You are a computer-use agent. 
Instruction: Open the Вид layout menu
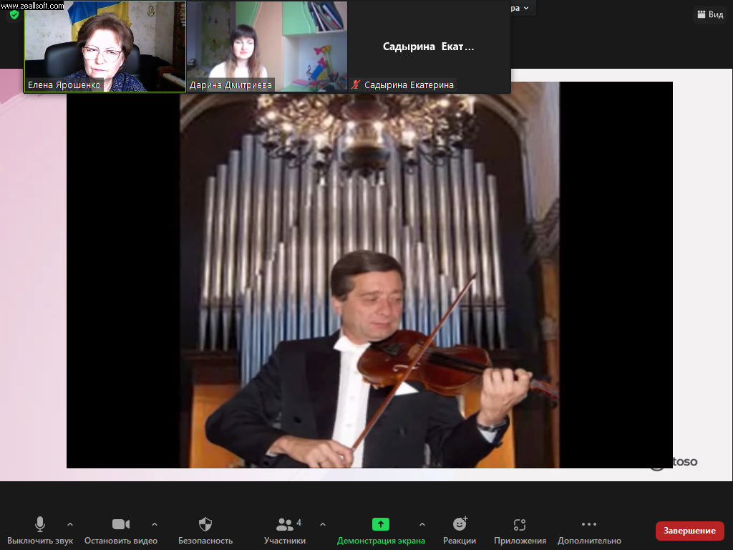(709, 14)
